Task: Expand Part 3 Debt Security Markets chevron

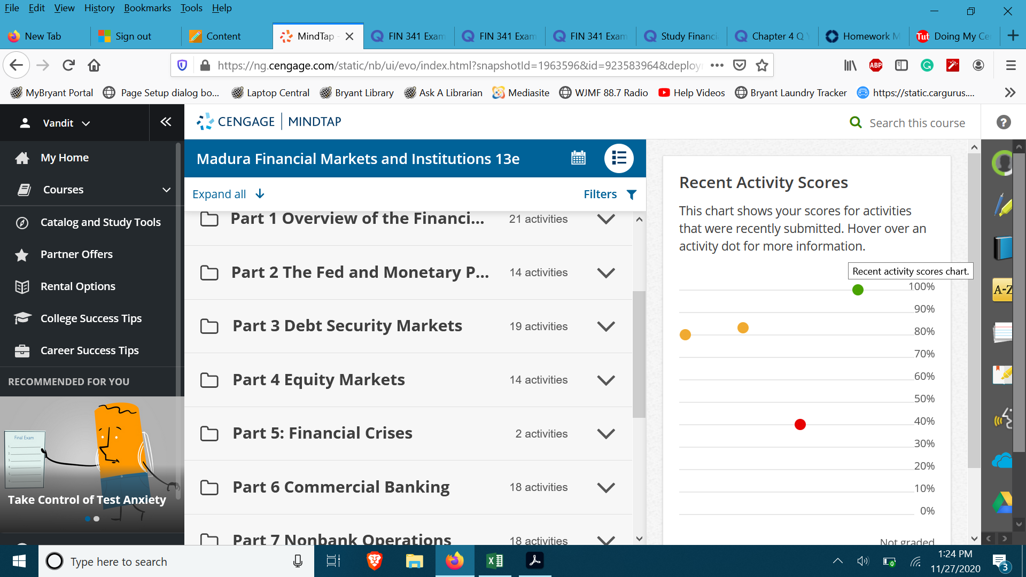Action: 606,326
